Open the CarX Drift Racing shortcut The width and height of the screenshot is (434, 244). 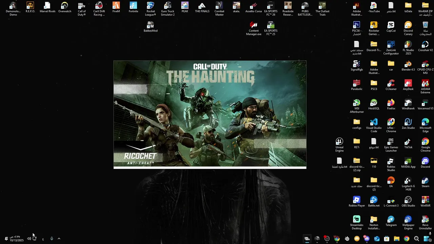99,9
